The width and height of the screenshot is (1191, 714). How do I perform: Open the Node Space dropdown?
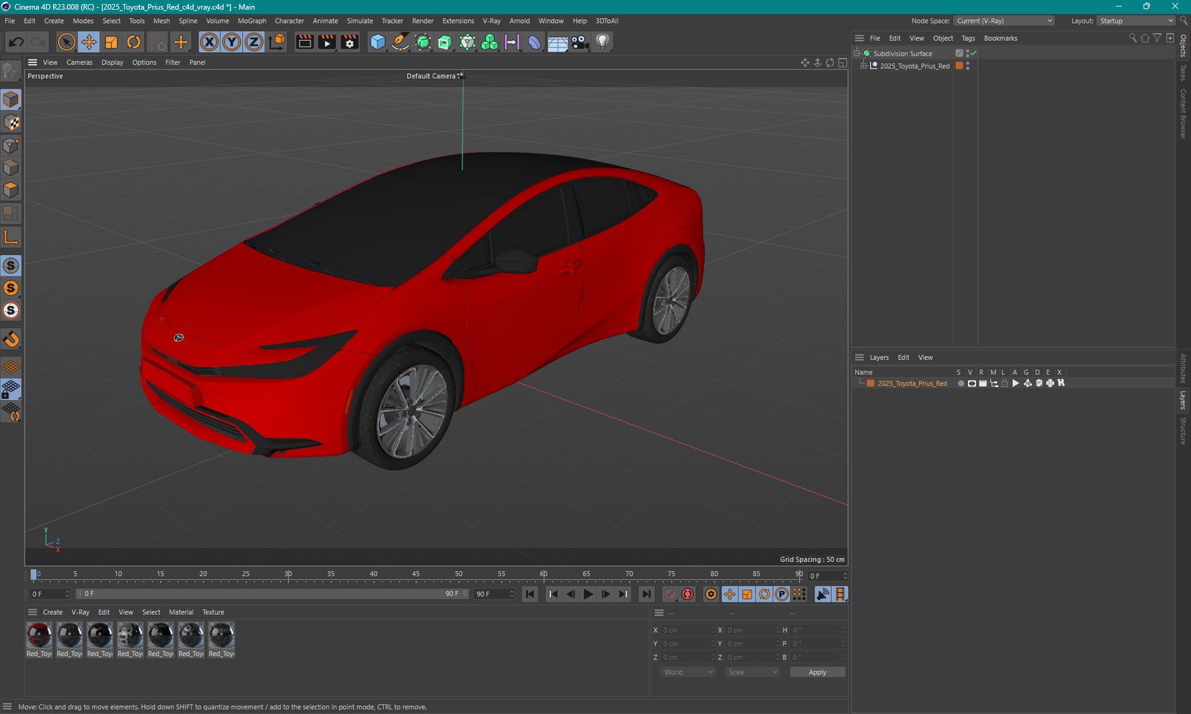[1004, 21]
